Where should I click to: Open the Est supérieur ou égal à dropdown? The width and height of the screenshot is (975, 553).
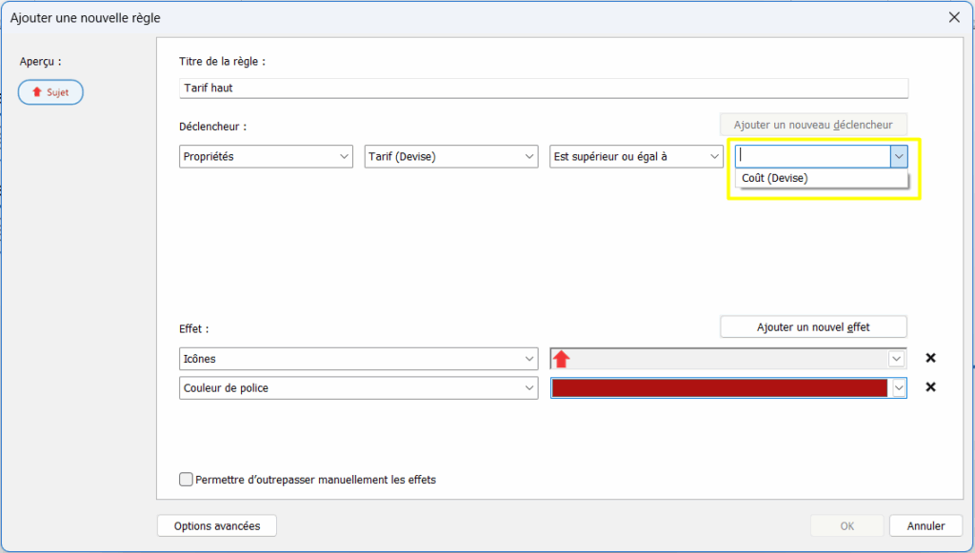[636, 157]
